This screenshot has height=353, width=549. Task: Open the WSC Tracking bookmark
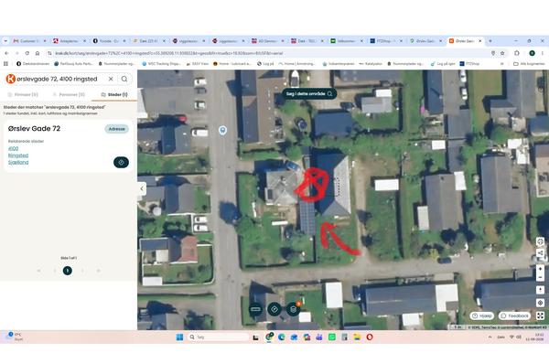[x=161, y=64]
